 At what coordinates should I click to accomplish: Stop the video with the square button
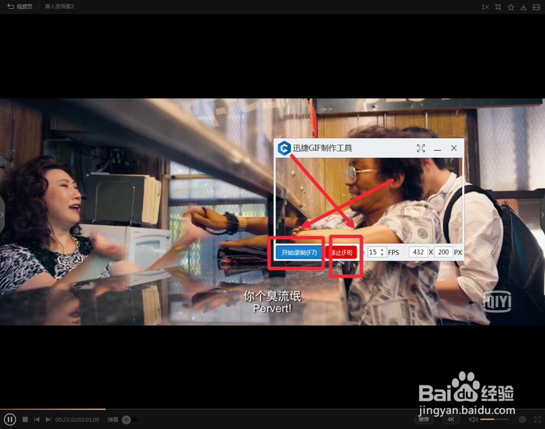25,419
